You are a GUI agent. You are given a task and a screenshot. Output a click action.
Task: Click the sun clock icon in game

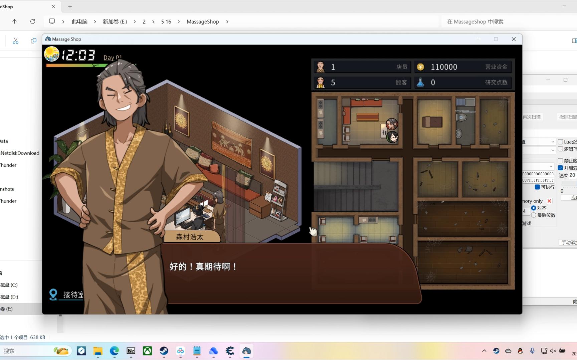point(52,54)
